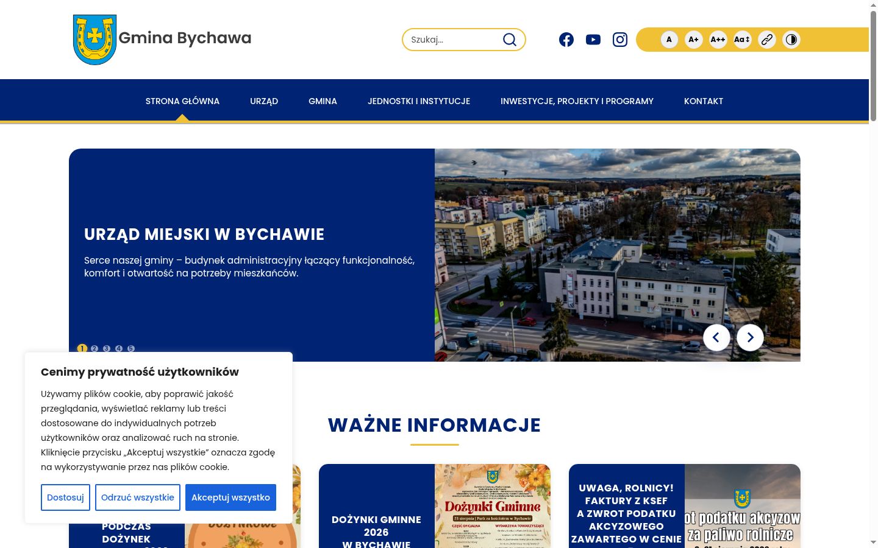Open the podatku akcyzowego za paliwo rolnicze image
Screen dimensions: 878x548
coord(743,506)
